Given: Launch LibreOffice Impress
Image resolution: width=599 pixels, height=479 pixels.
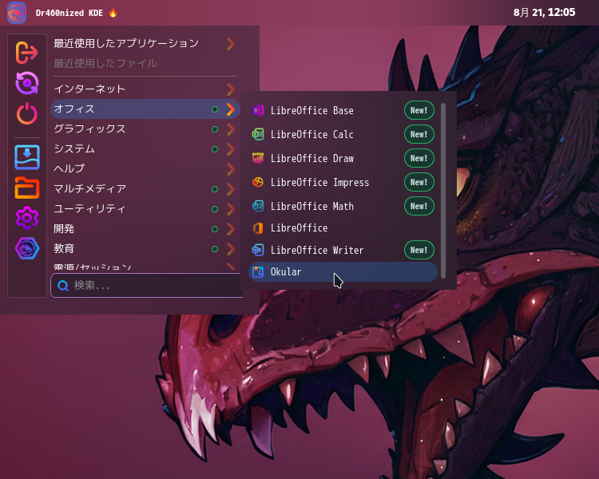Looking at the screenshot, I should [x=343, y=182].
